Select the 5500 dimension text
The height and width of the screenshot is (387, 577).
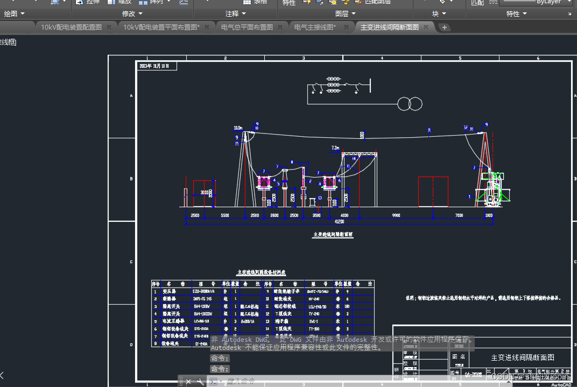click(225, 215)
